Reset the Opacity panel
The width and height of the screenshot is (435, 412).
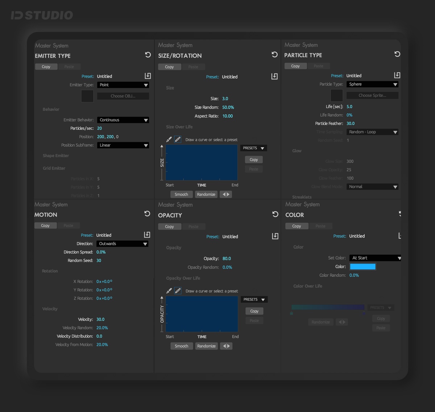275,214
